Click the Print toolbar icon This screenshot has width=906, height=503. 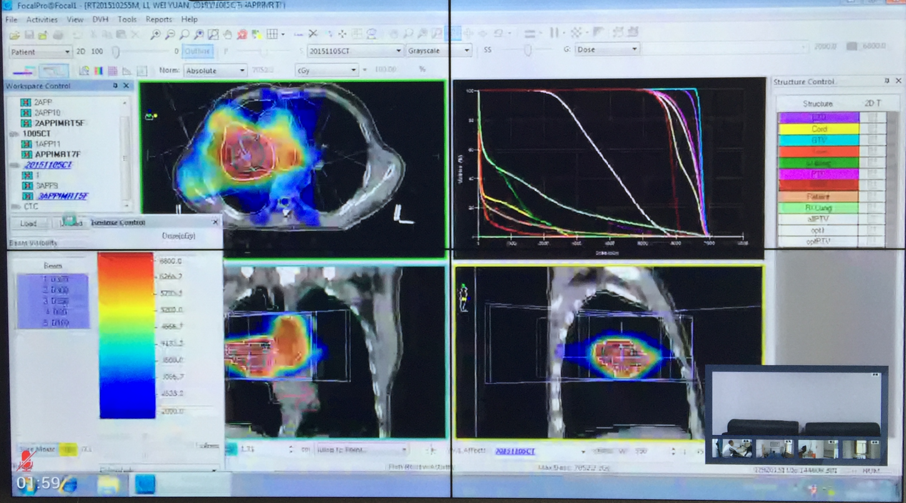click(57, 35)
